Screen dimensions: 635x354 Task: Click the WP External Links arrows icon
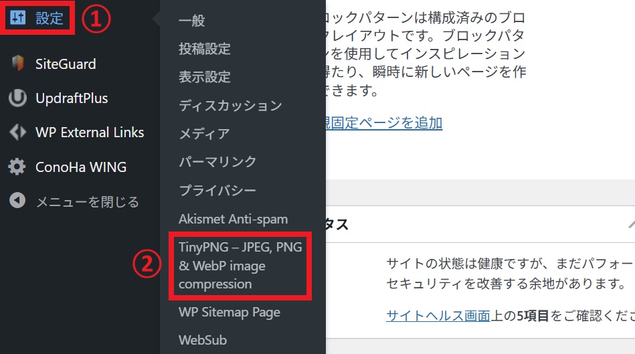click(x=17, y=132)
